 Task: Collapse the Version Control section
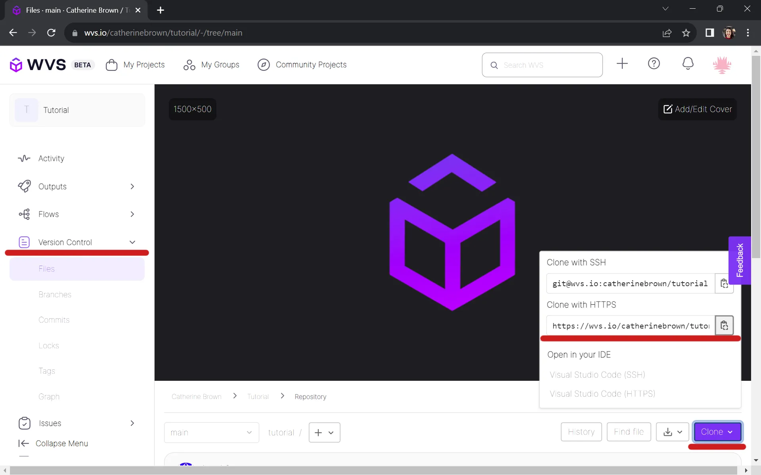click(x=132, y=242)
